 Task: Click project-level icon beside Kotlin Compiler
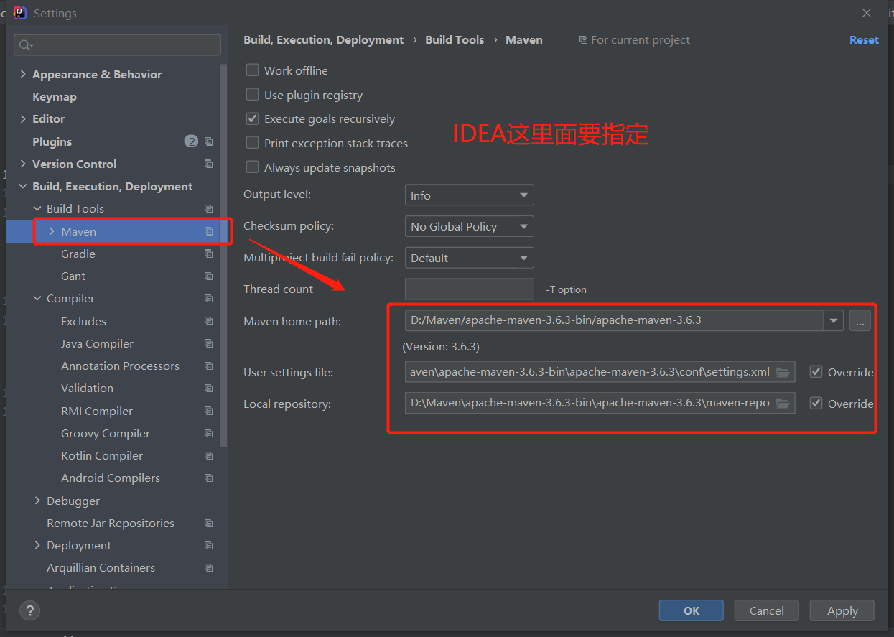(x=209, y=455)
